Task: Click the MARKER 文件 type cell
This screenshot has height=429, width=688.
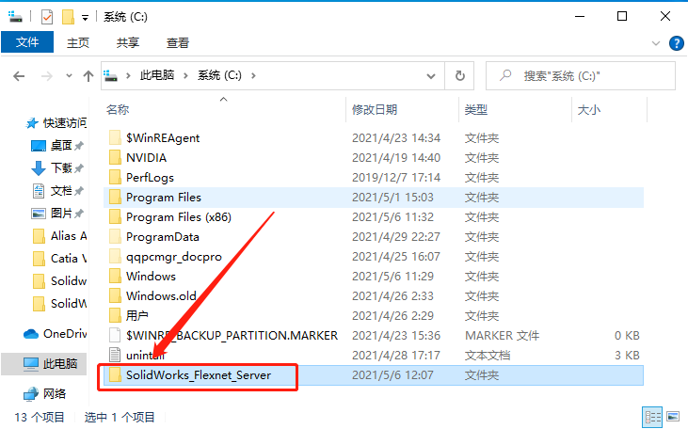Action: pos(502,336)
